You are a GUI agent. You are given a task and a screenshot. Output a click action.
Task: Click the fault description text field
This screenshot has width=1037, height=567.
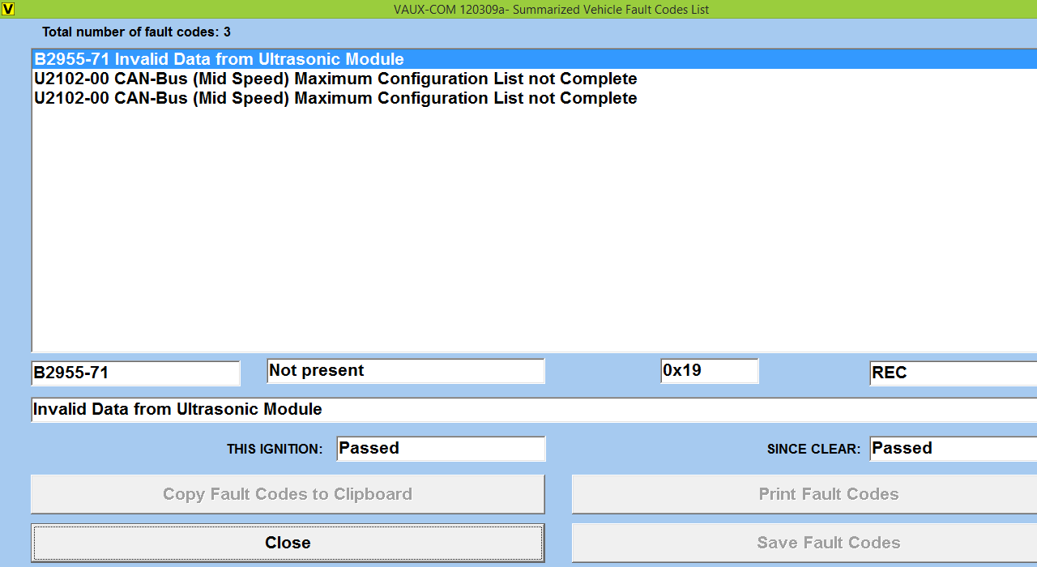pos(527,410)
